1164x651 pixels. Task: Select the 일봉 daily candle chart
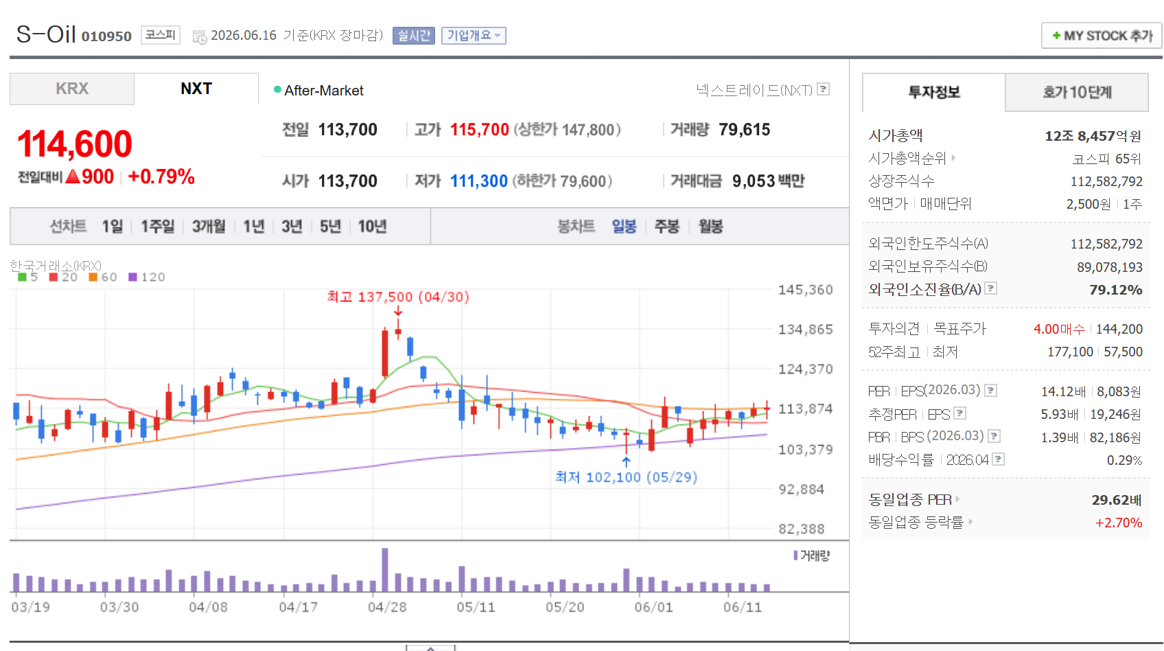point(625,227)
